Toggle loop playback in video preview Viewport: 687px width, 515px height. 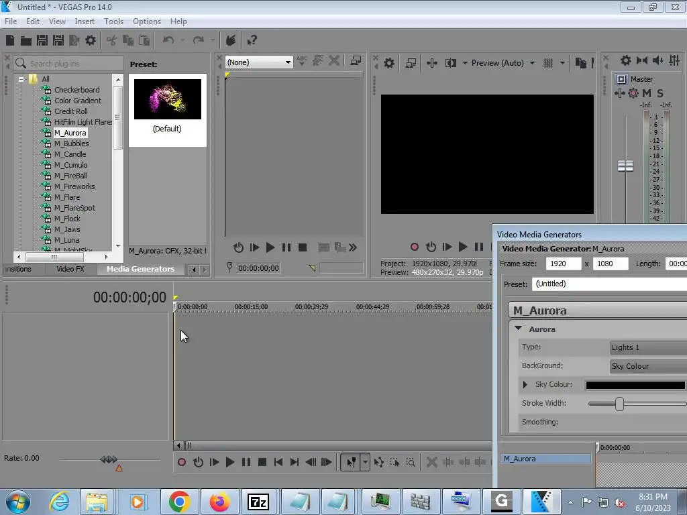coord(431,247)
